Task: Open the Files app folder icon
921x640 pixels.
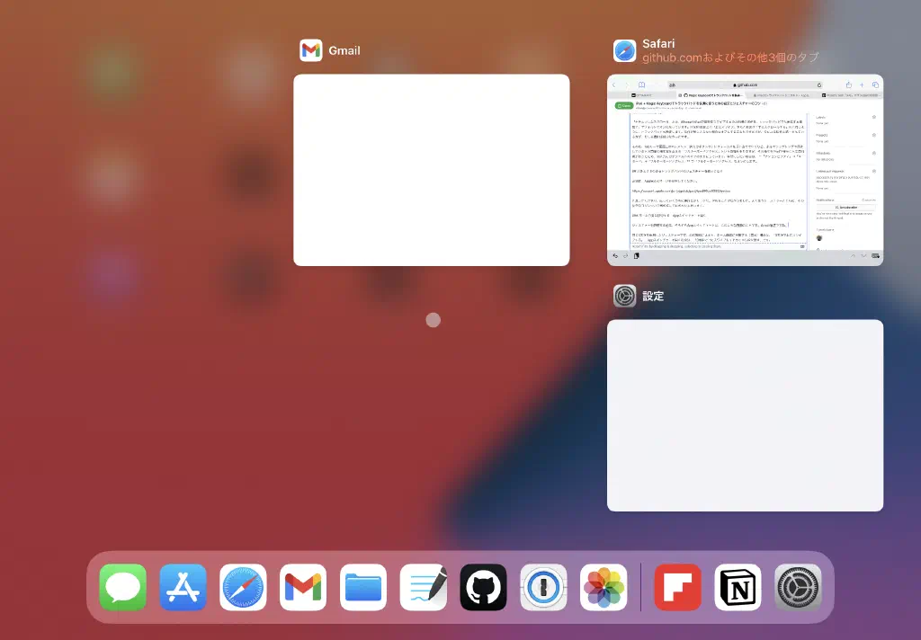Action: [363, 587]
